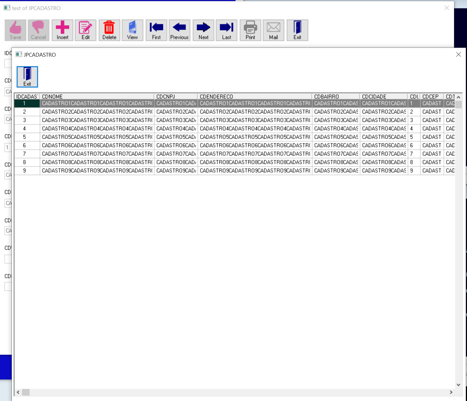
Task: Click CDNOME cell starting CADASTRO05
Action: click(x=97, y=137)
